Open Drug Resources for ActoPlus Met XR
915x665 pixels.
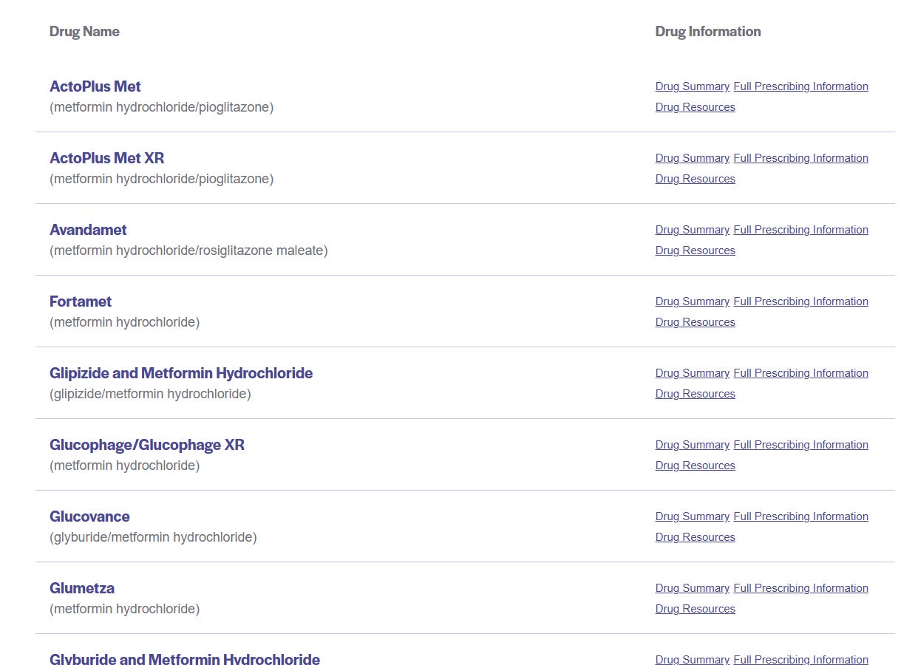(695, 179)
